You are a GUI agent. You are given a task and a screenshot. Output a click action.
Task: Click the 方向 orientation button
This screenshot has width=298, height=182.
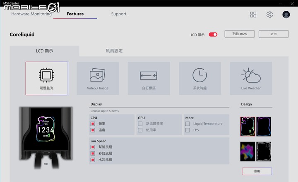coord(274,34)
